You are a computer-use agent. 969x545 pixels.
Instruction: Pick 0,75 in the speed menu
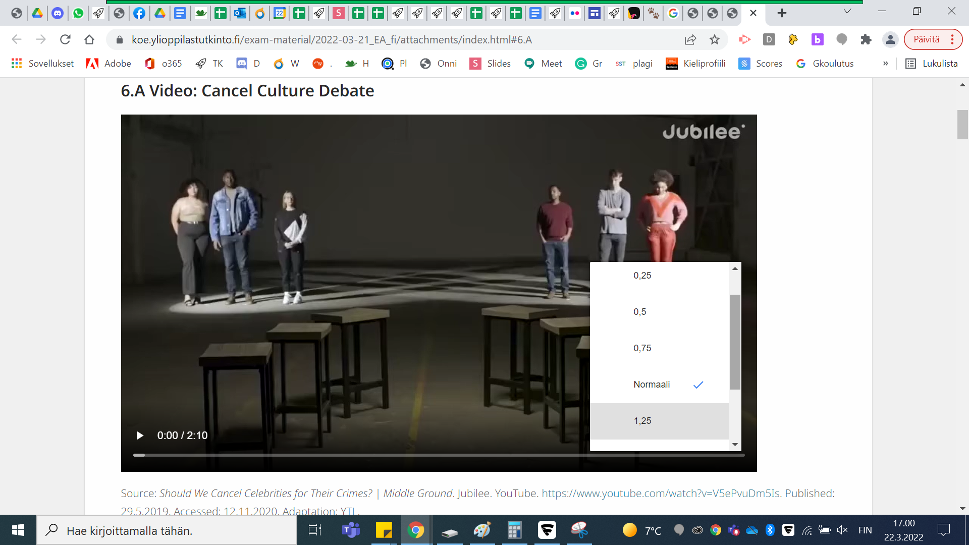point(642,348)
